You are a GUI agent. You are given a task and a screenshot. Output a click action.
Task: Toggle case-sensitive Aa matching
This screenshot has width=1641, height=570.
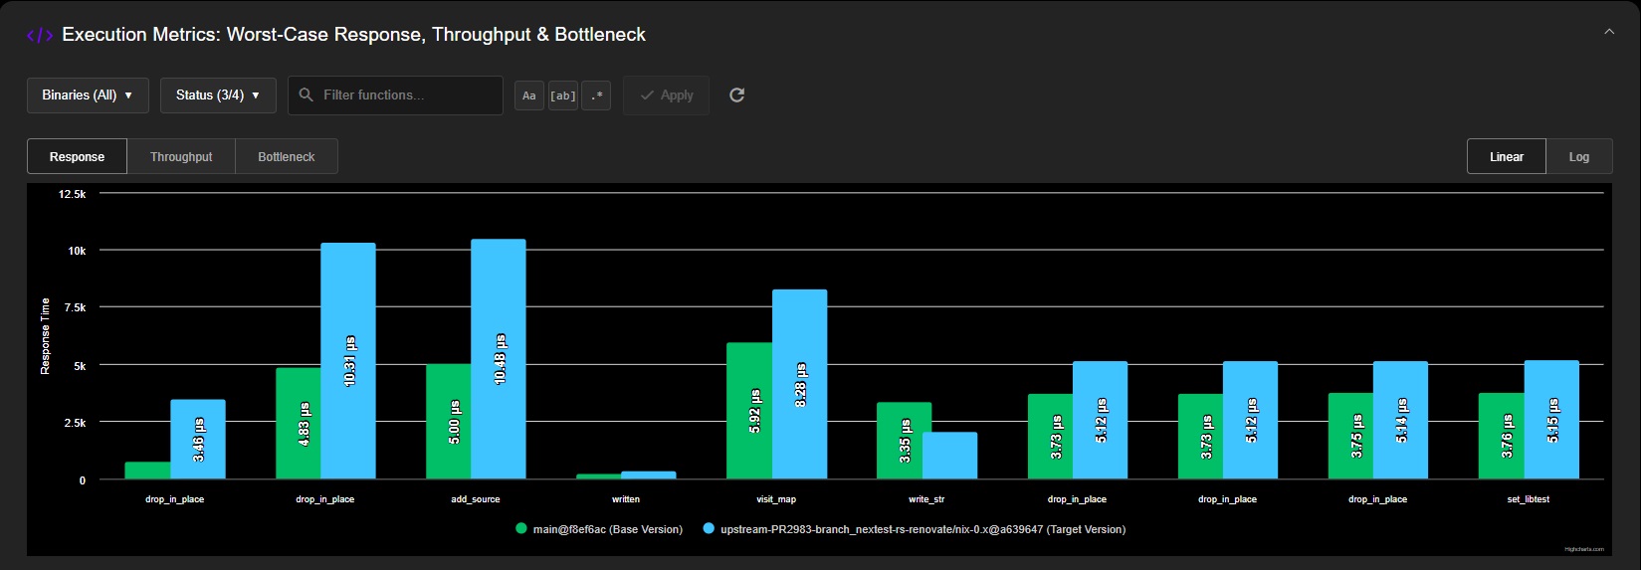(529, 95)
